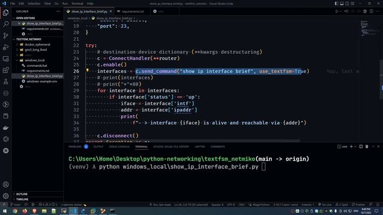Click the code minimap overview

369,28
